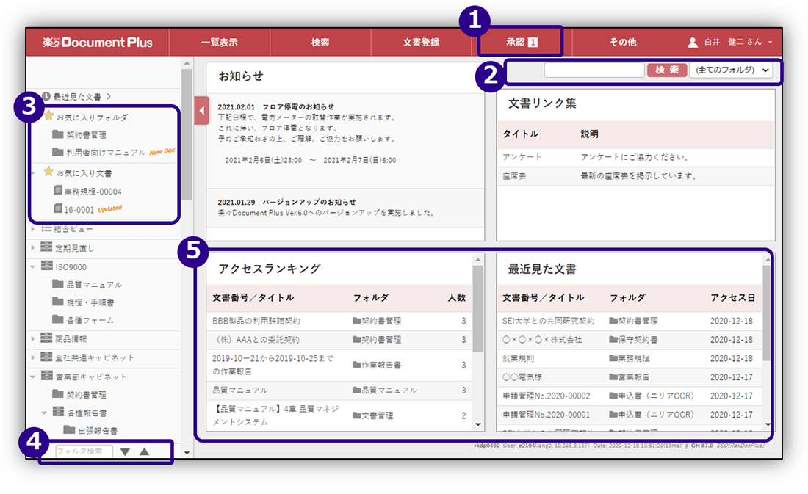Click the star icon of お気に入りフォルダ

point(49,115)
